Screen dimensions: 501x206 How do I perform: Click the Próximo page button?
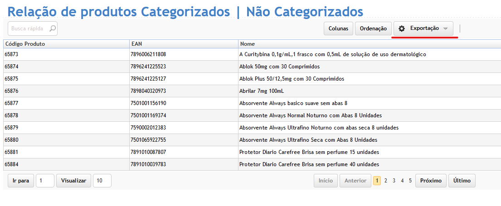tap(431, 181)
